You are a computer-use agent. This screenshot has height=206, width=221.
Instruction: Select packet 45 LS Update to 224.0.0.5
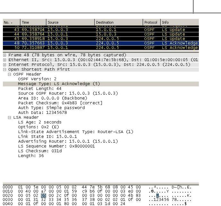click(101, 39)
